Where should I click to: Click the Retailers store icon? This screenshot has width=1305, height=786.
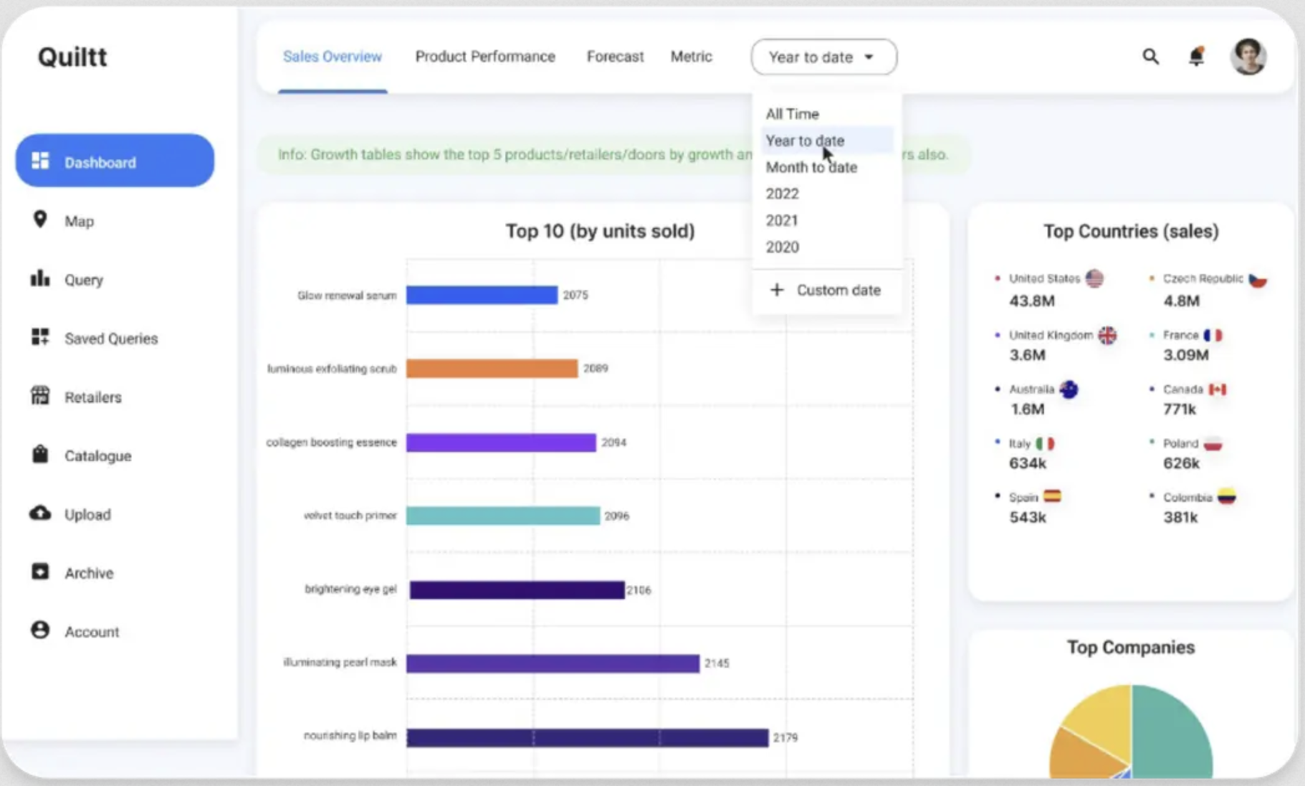click(x=40, y=395)
